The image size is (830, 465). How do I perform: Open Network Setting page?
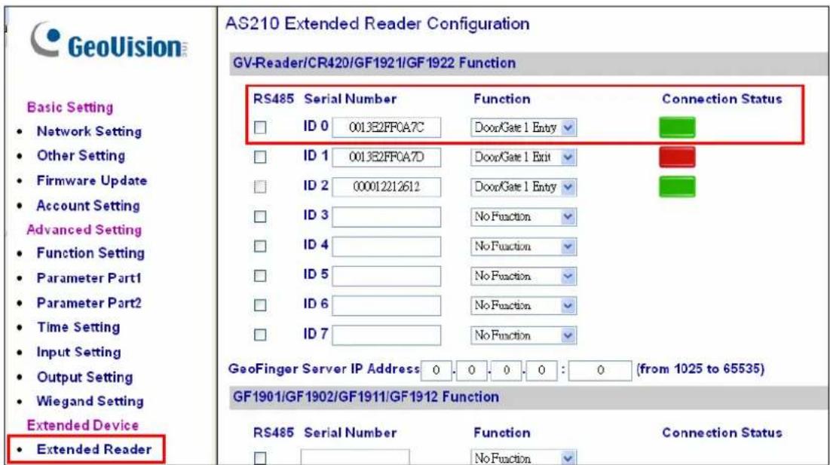[89, 131]
